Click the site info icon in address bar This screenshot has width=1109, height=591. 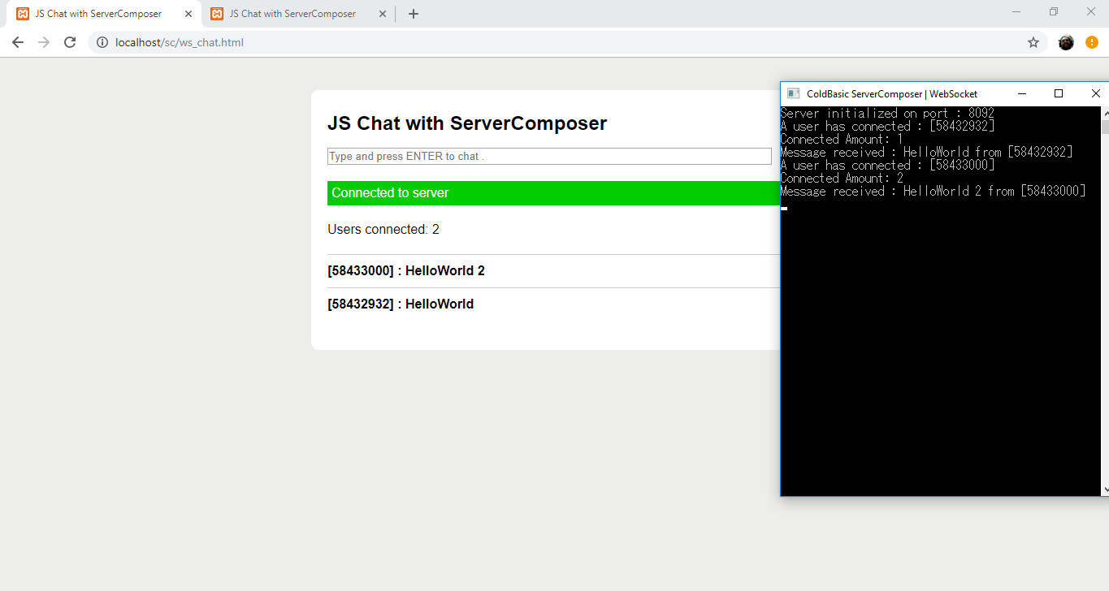[101, 42]
